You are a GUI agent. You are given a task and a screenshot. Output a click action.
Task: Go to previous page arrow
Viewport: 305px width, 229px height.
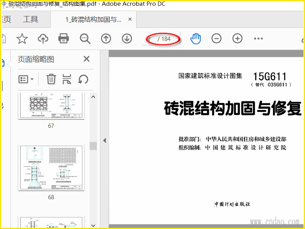click(x=106, y=39)
